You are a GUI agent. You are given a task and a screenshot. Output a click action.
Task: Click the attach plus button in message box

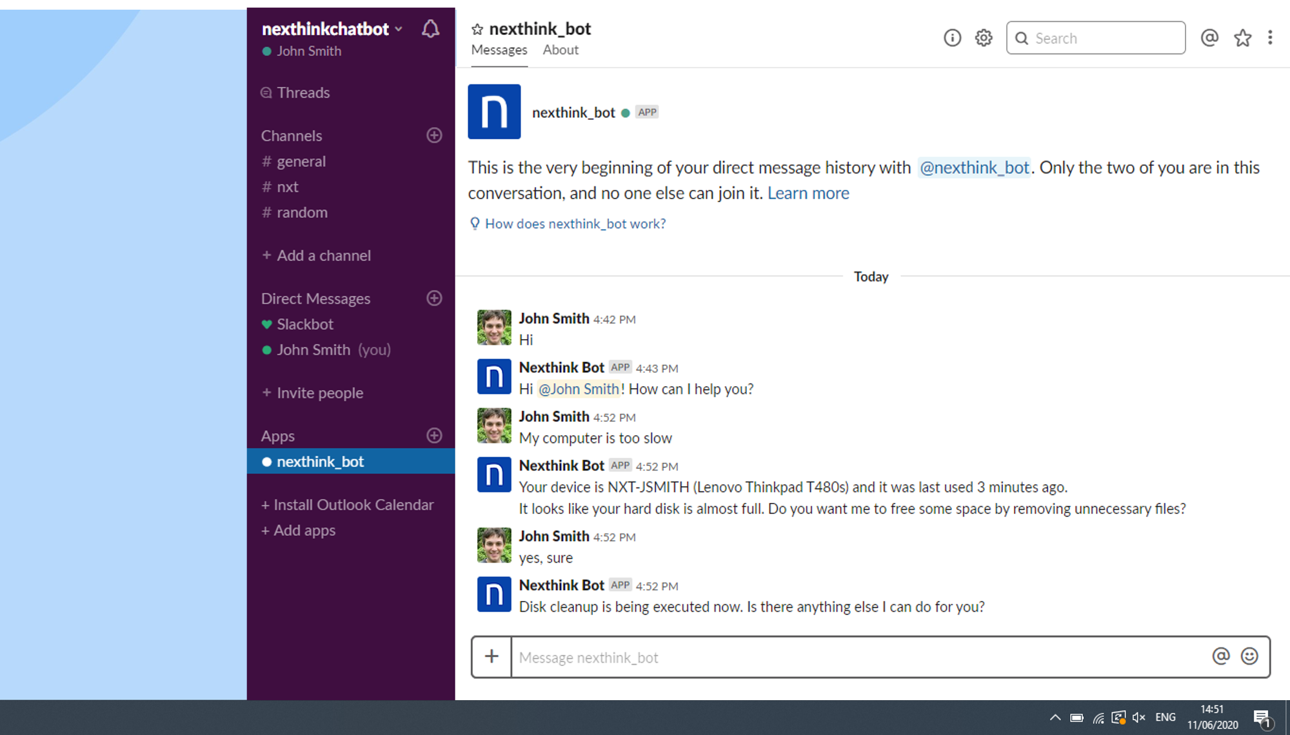491,657
